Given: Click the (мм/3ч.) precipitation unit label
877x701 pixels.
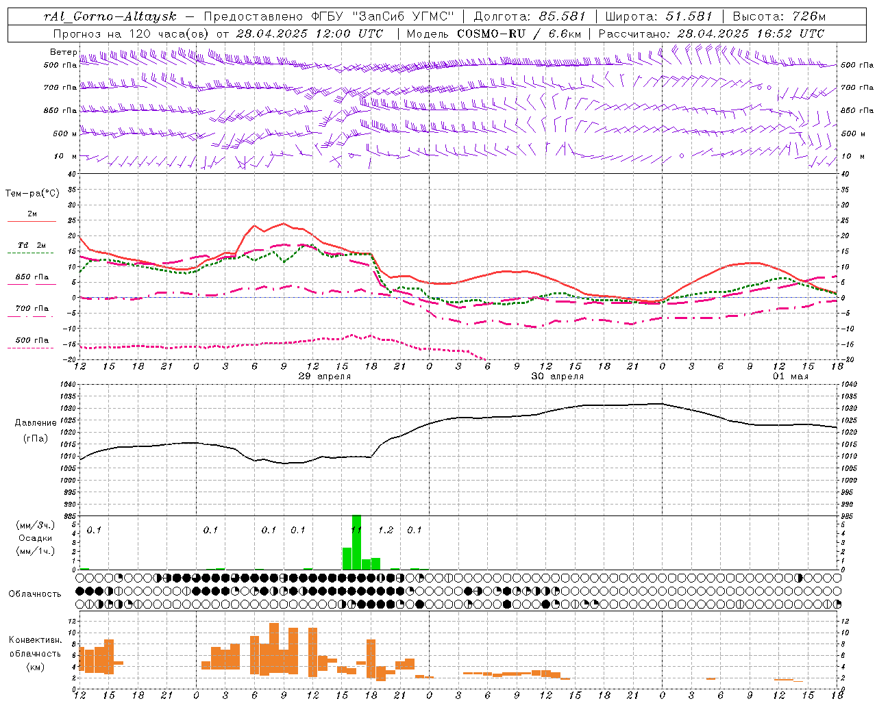Looking at the screenshot, I should click(35, 526).
